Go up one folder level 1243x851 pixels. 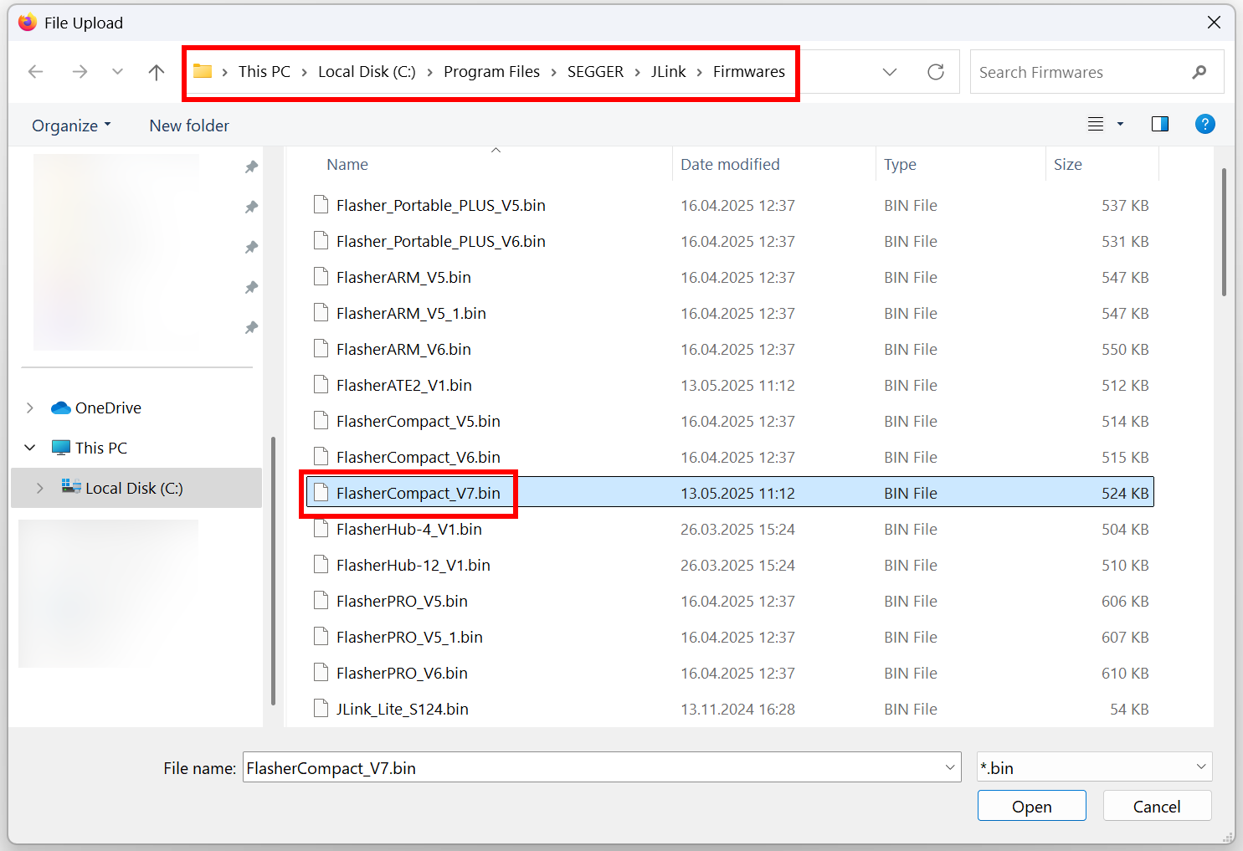[157, 72]
